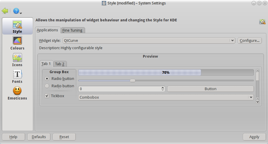
Task: Open the Widget style QtCurve dropdown
Action: 149,41
